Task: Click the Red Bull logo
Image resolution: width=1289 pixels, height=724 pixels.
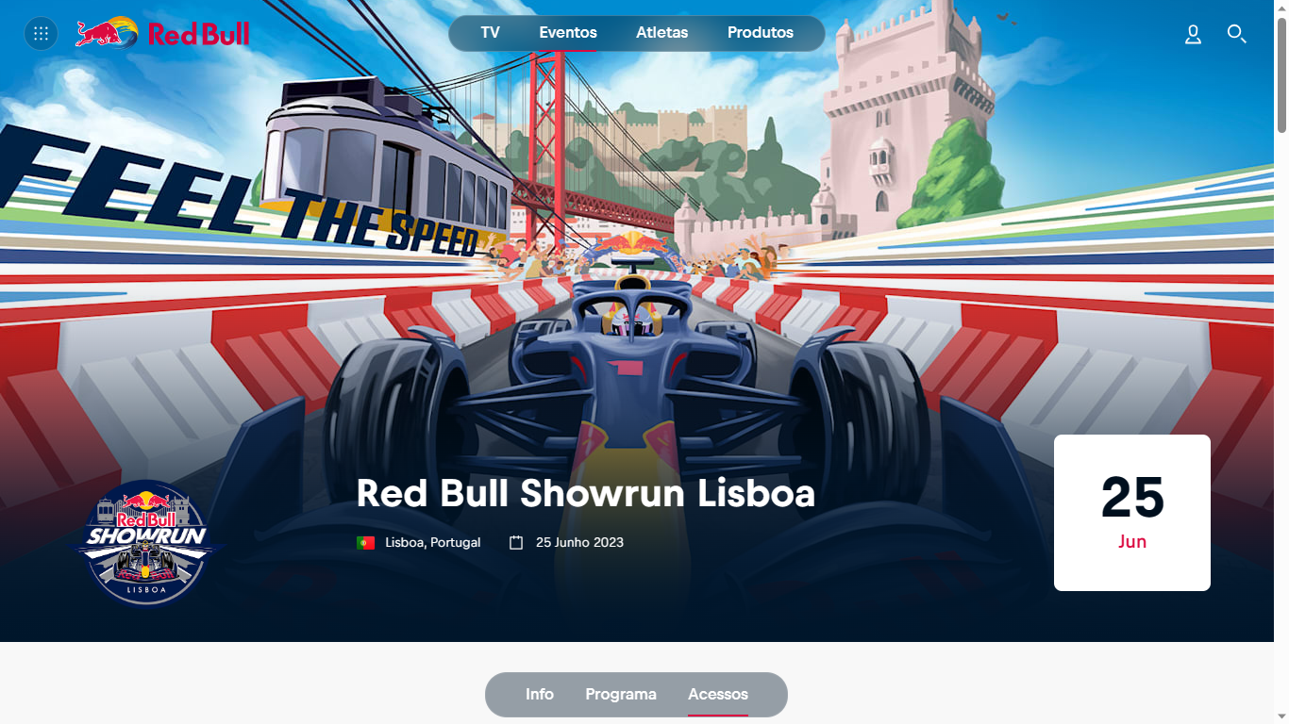Action: coord(162,33)
